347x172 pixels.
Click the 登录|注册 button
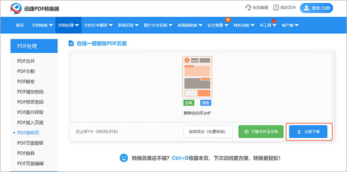[316, 8]
